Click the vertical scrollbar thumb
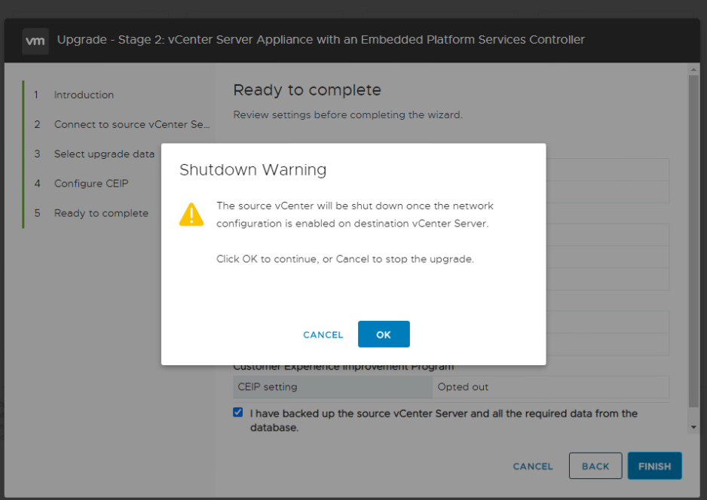The height and width of the screenshot is (500, 707). click(x=693, y=241)
